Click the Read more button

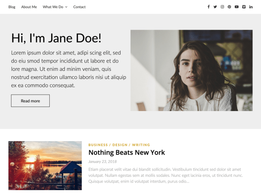coord(30,101)
